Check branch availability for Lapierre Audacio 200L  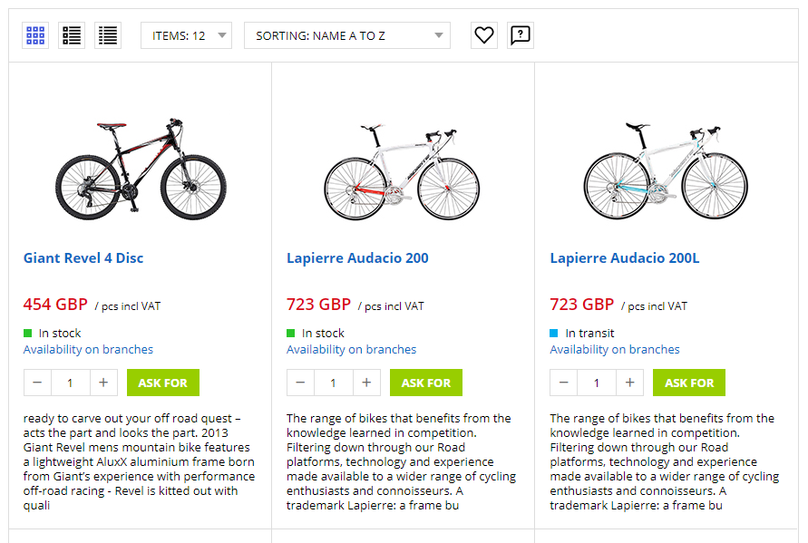pyautogui.click(x=614, y=350)
